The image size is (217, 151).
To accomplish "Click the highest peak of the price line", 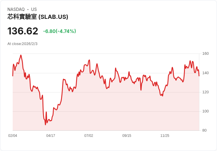I will click(x=21, y=55).
